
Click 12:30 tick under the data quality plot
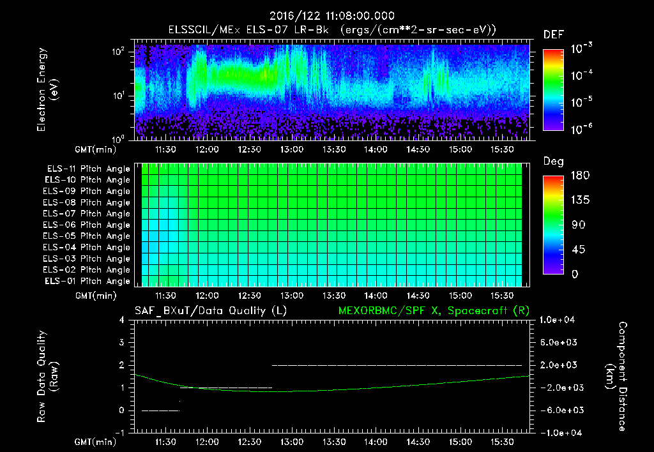[x=250, y=442]
